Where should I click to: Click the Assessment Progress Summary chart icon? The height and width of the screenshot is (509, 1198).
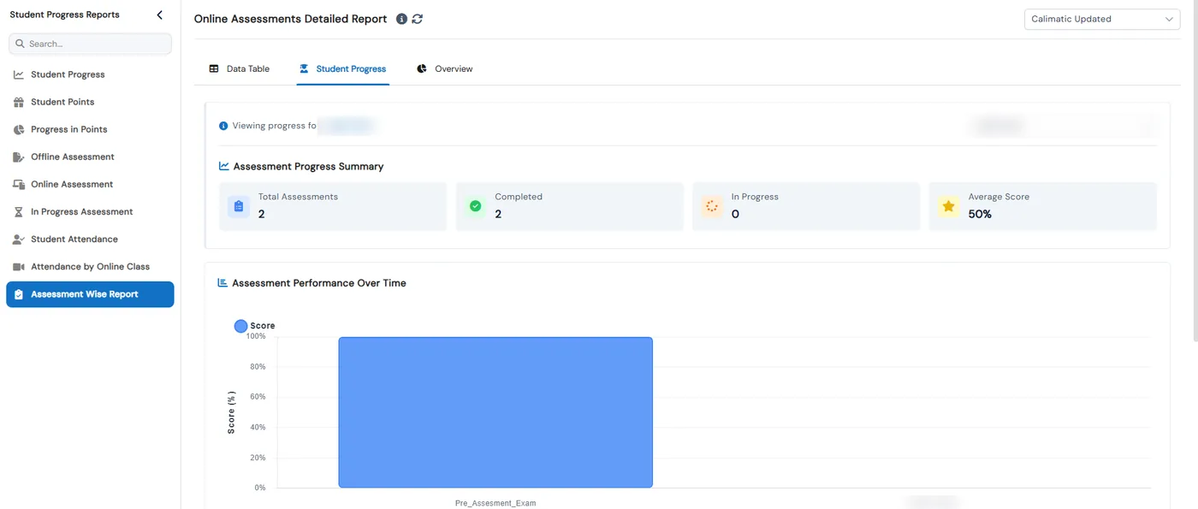(x=224, y=166)
